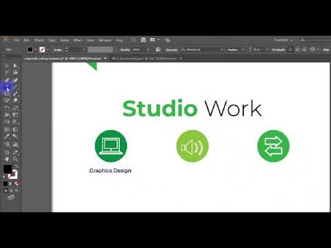Screen dimensions: 331x248
Task: Click the black fill swatch in control bar
Action: [x=30, y=50]
